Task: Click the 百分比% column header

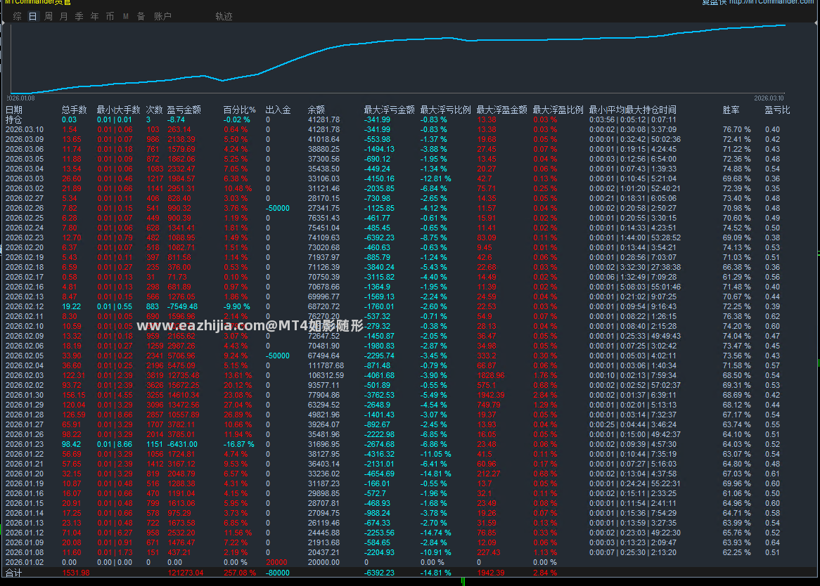Action: pyautogui.click(x=240, y=110)
